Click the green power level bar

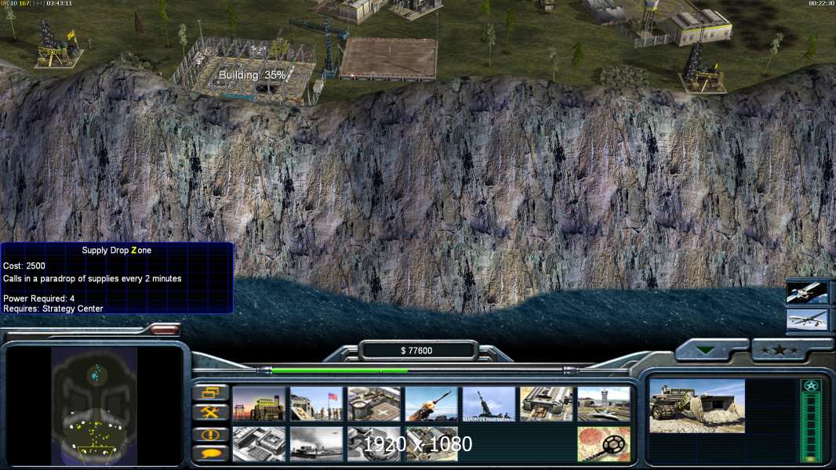click(x=339, y=370)
